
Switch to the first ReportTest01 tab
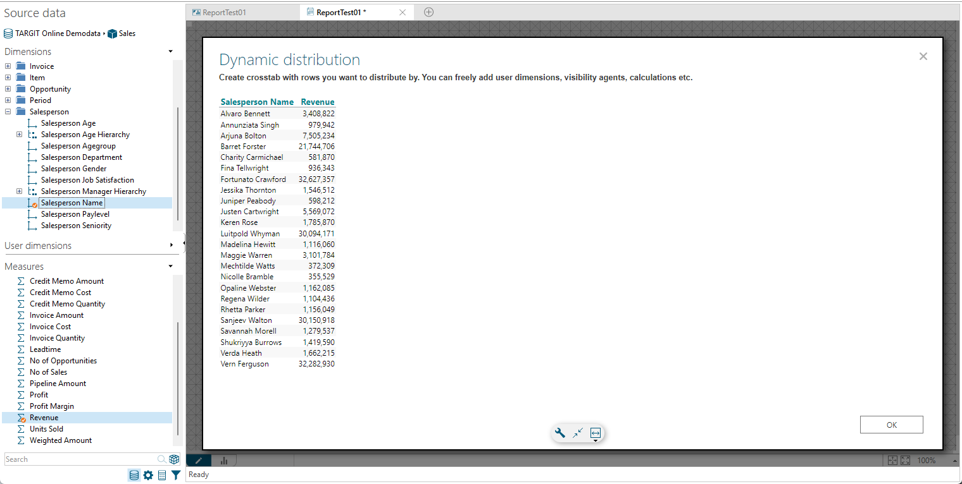click(x=243, y=12)
